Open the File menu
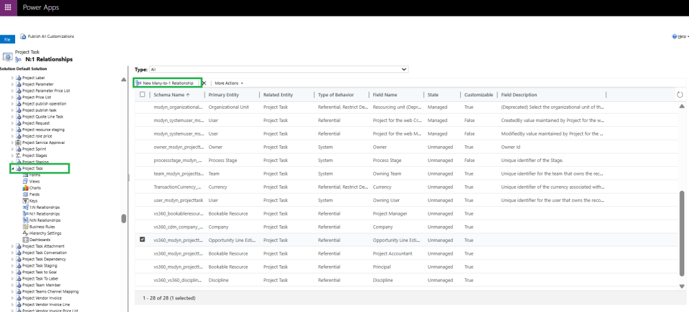The width and height of the screenshot is (689, 312). tap(7, 40)
